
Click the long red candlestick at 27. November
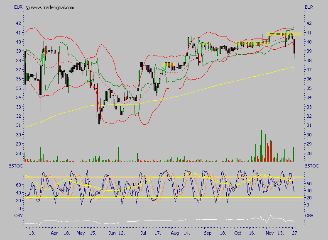pos(294,48)
